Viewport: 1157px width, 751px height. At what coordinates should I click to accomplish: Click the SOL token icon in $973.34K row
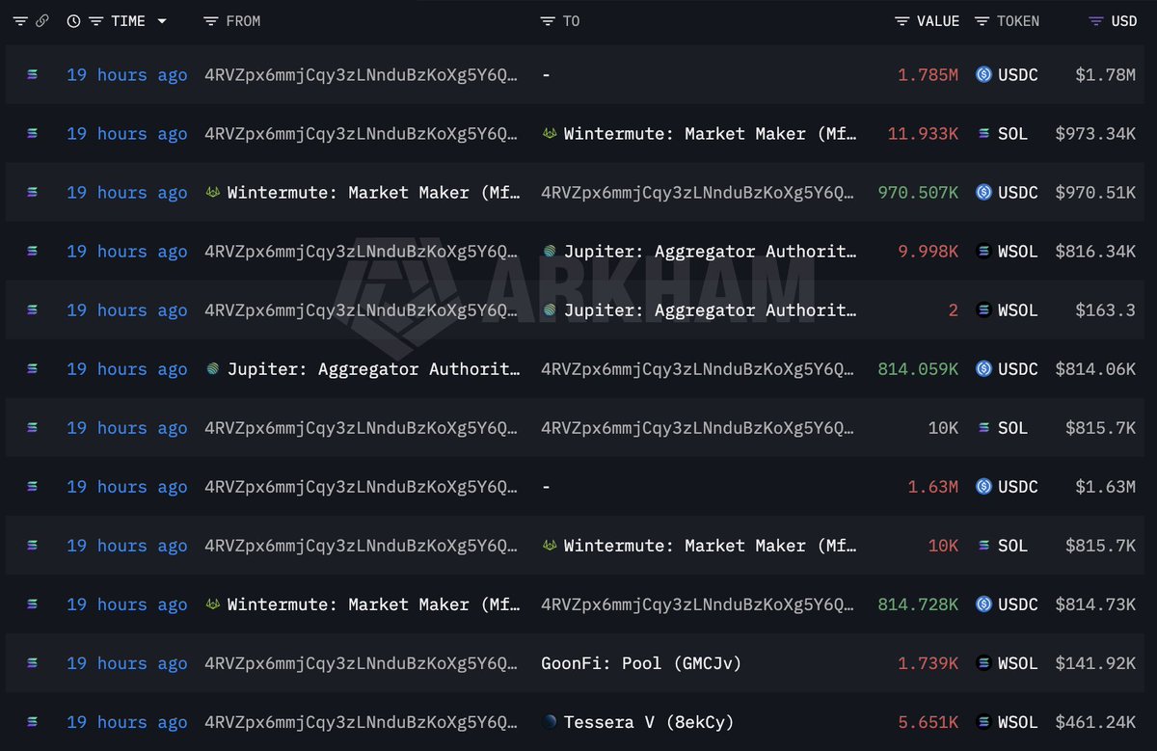coord(983,133)
